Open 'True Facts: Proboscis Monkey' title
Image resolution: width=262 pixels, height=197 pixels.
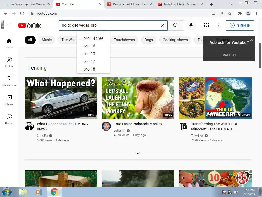click(x=138, y=124)
